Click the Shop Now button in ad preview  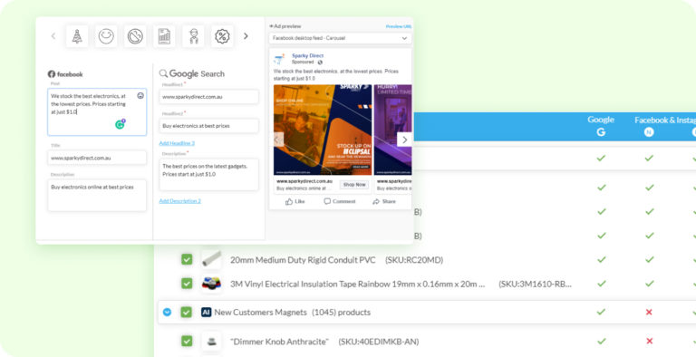click(354, 185)
